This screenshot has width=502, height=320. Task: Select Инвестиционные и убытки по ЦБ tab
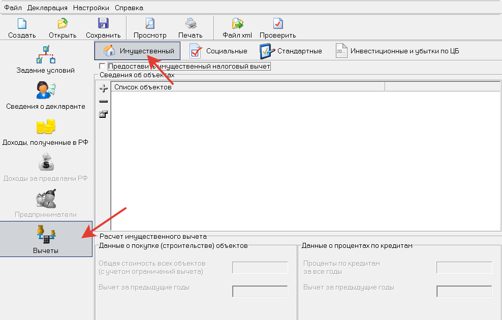tap(398, 51)
